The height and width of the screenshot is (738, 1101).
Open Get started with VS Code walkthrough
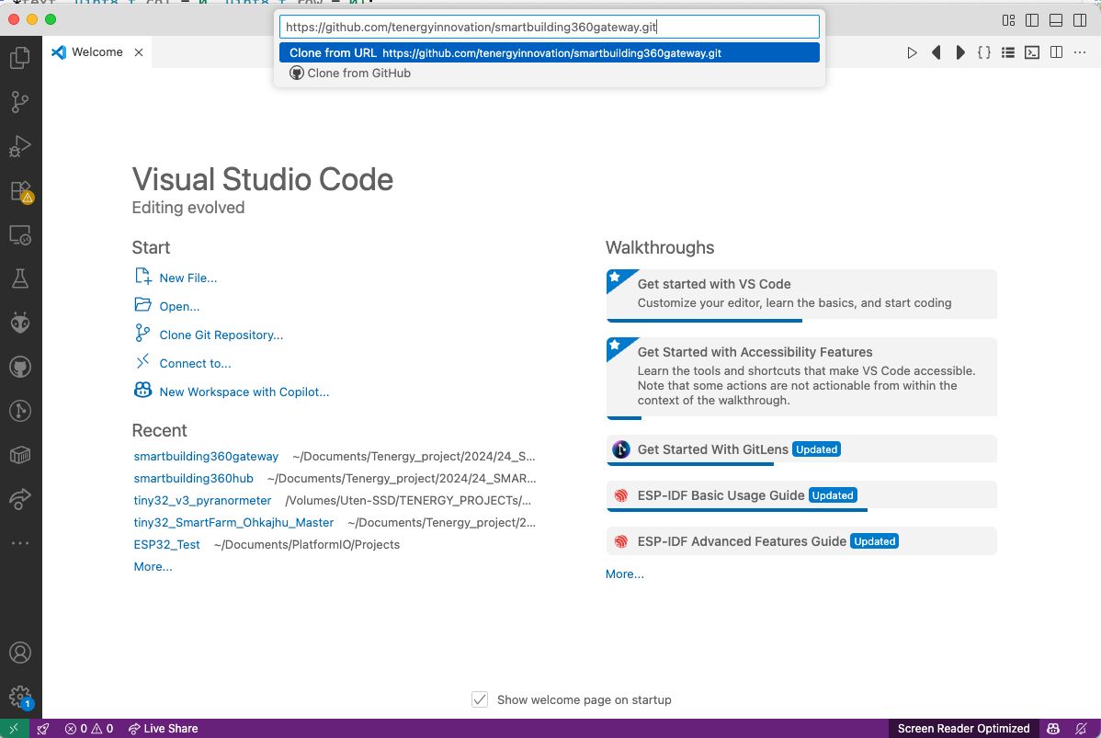pyautogui.click(x=801, y=294)
